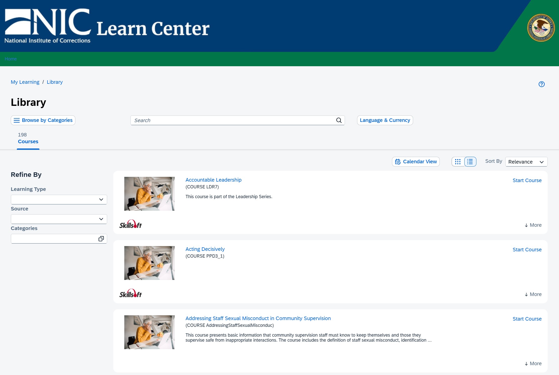
Task: Open the Sort By Relevance dropdown
Action: (x=526, y=162)
